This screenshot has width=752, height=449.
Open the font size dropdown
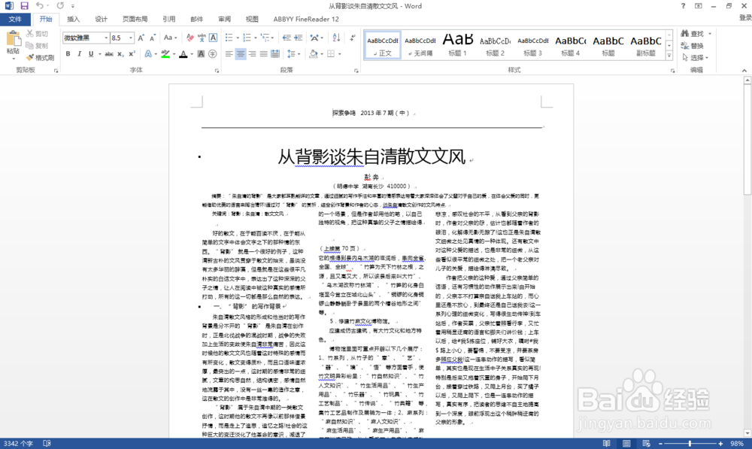[129, 38]
